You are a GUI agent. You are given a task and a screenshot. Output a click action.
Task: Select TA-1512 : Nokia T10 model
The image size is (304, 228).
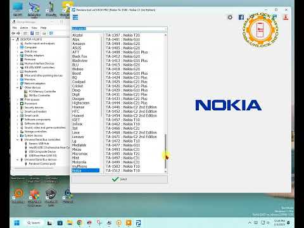click(123, 170)
